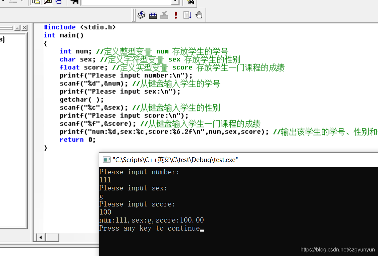Click the 'getchar( );' line
This screenshot has height=256, width=378.
(x=82, y=99)
